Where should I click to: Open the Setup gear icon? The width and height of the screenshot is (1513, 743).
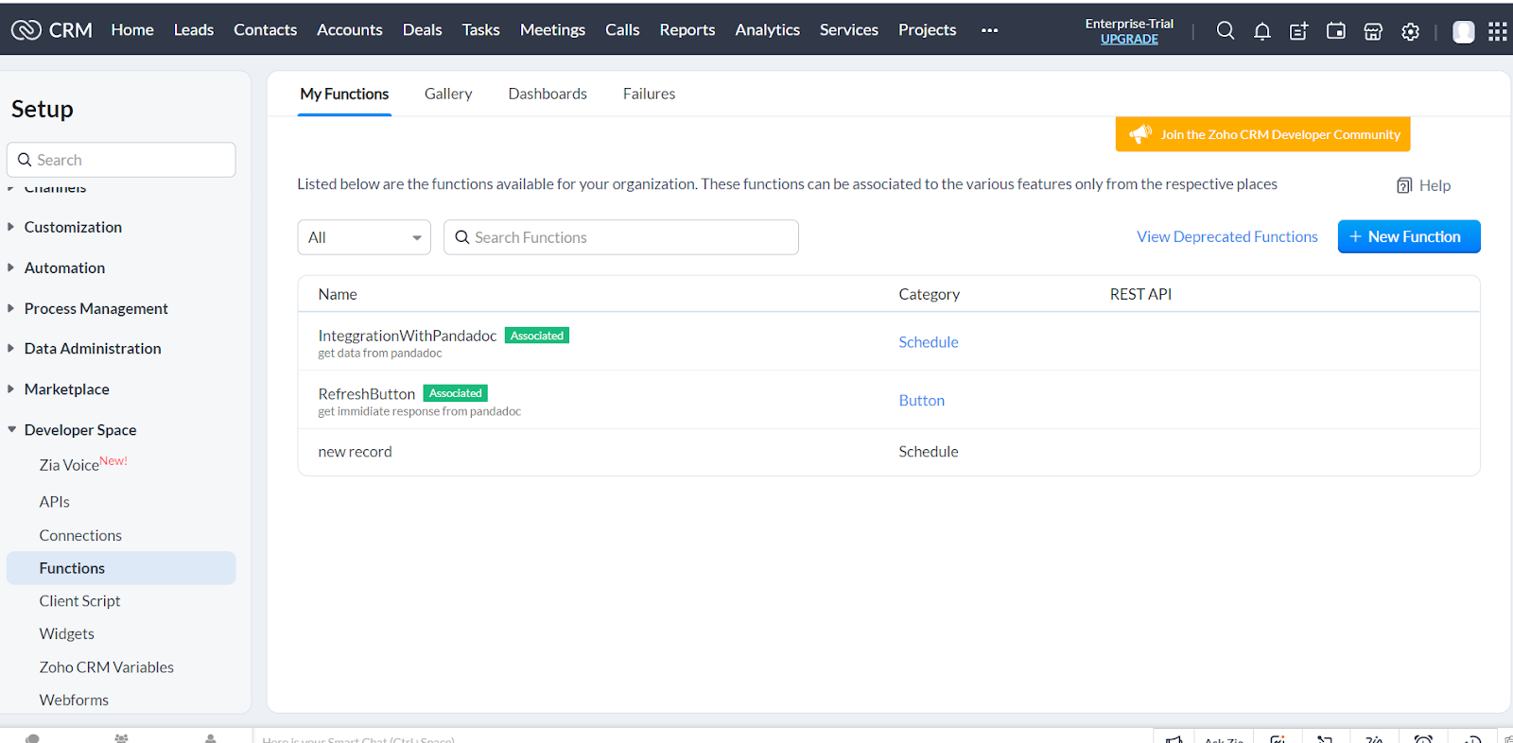(1411, 31)
